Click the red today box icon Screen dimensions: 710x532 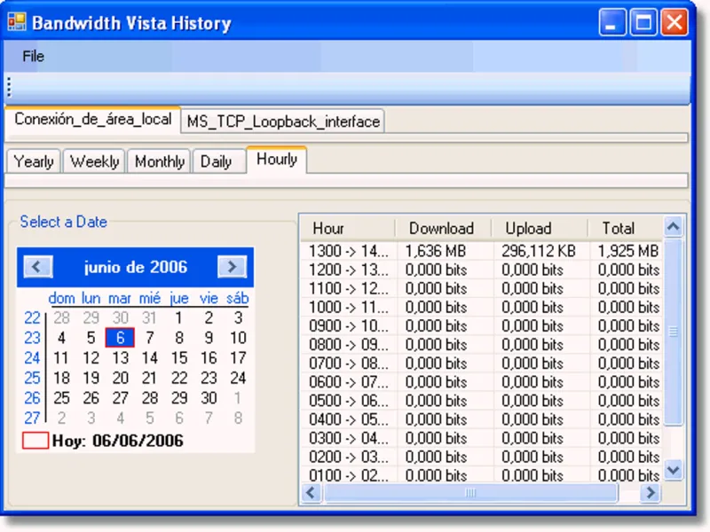(x=35, y=441)
